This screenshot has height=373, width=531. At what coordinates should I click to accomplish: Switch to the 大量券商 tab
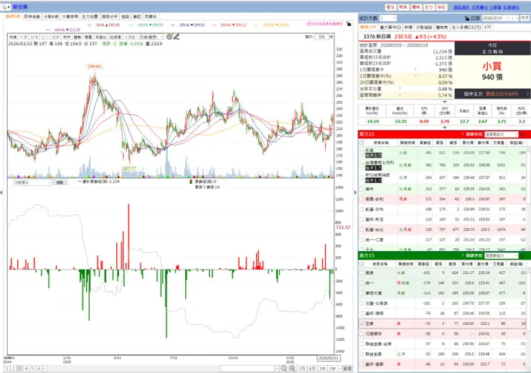point(70,16)
